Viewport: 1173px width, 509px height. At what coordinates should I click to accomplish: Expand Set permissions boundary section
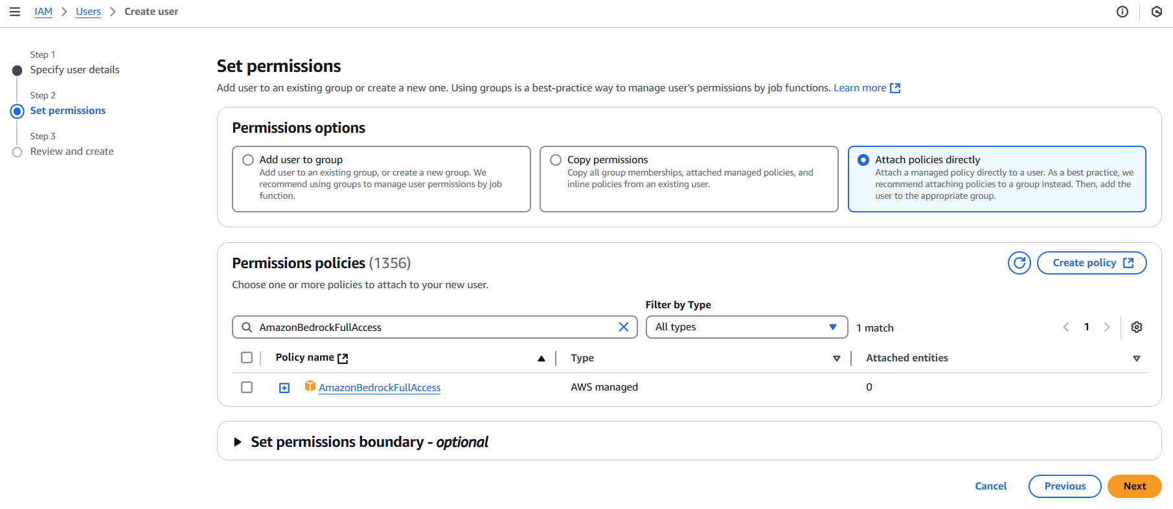pos(238,442)
